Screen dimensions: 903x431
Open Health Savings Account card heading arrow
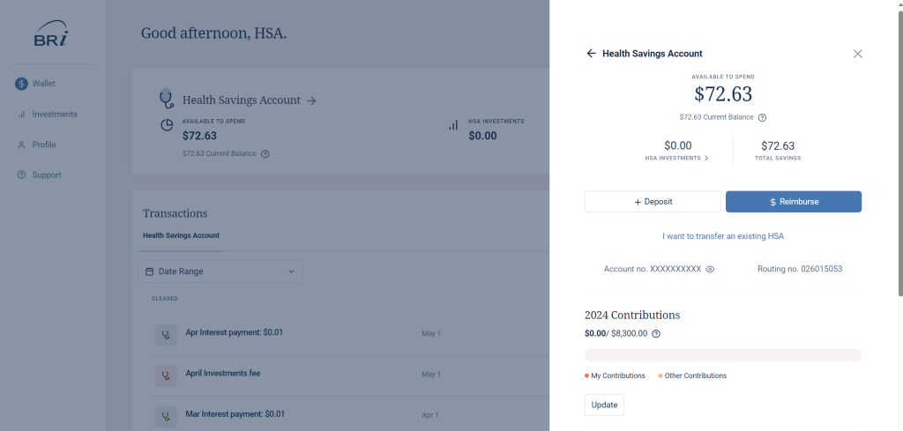[x=311, y=100]
